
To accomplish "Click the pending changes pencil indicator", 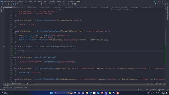I will tap(147, 90).
